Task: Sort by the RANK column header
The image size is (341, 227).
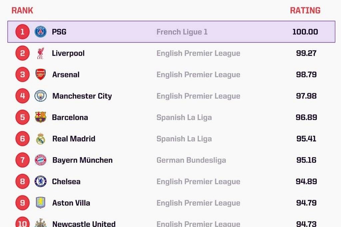Action: click(x=22, y=10)
